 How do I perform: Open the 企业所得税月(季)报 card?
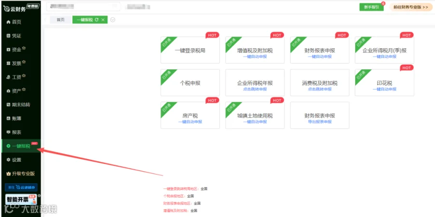(385, 50)
